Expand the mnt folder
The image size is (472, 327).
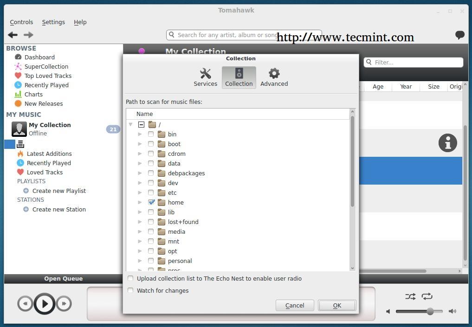[x=140, y=241]
